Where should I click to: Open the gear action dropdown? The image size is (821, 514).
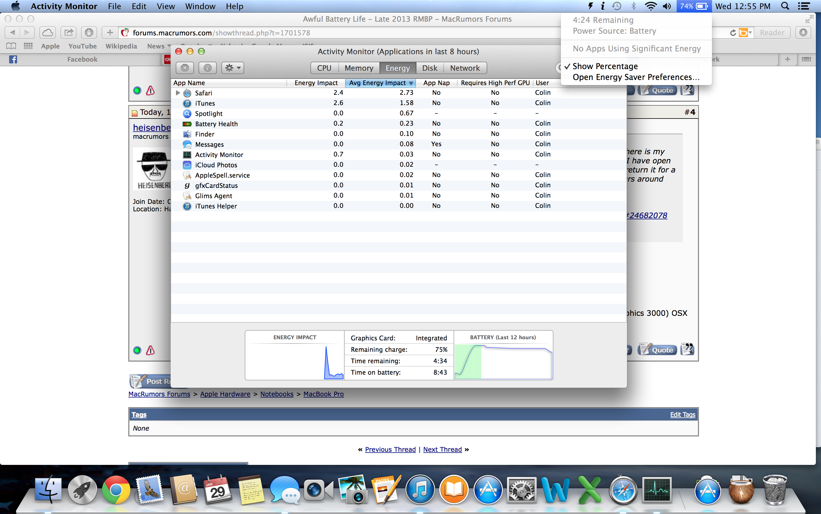pyautogui.click(x=232, y=68)
